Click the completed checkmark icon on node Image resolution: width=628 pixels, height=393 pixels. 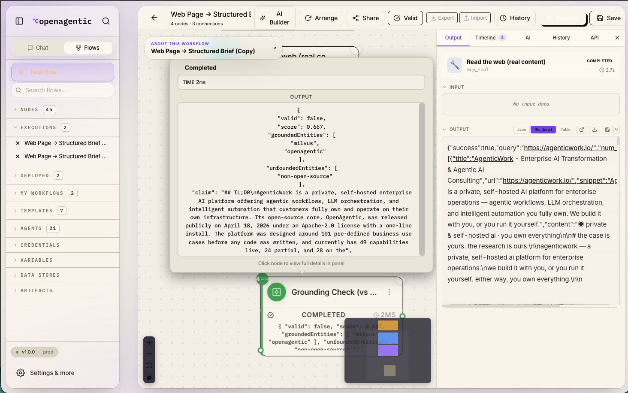[271, 315]
